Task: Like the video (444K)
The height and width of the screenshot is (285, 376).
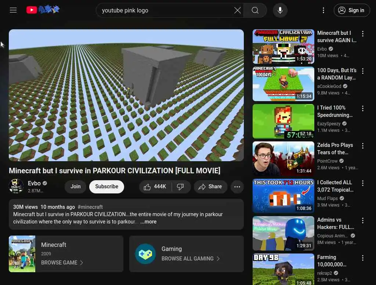Action: click(155, 187)
